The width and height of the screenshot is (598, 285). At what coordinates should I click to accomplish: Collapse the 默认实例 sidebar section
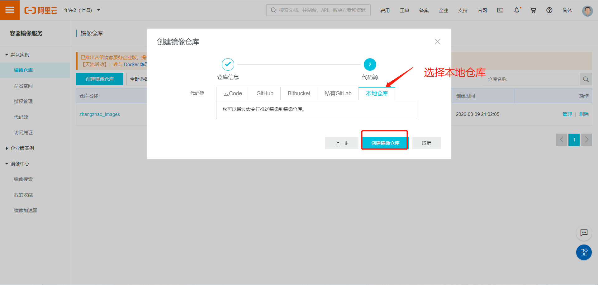(x=18, y=54)
